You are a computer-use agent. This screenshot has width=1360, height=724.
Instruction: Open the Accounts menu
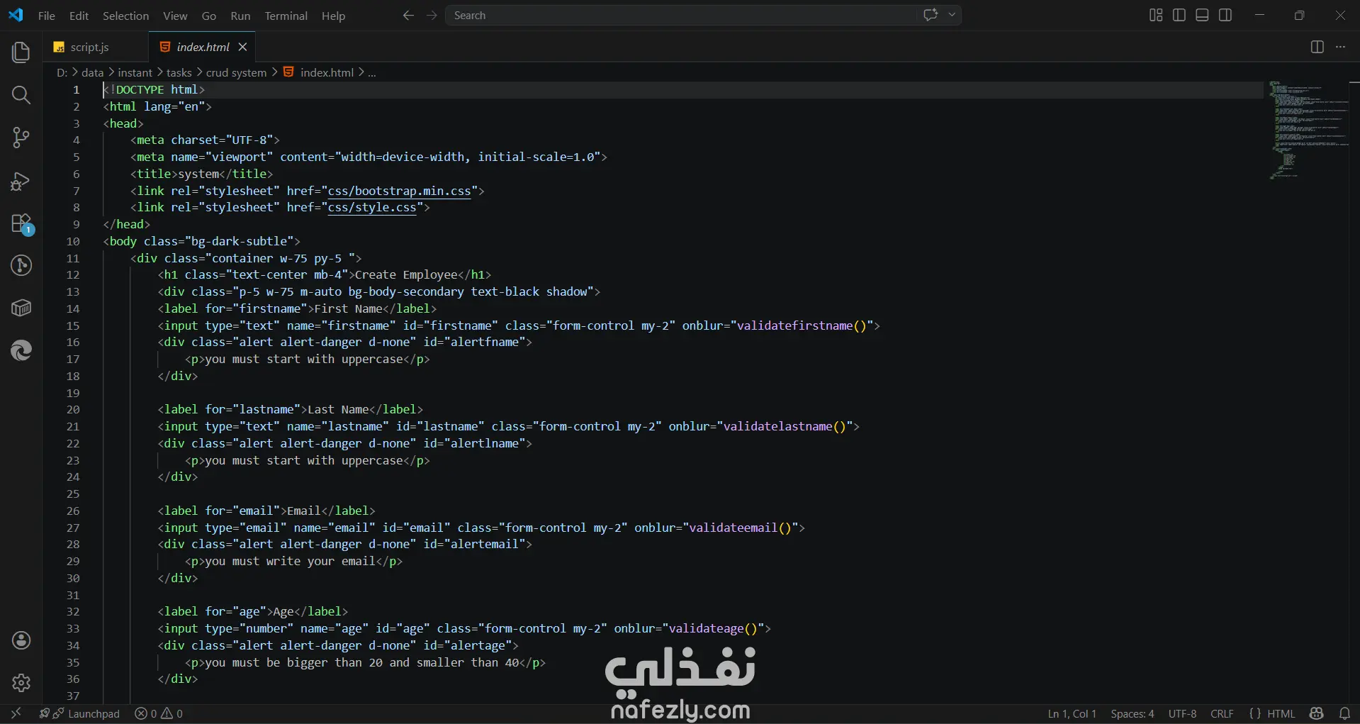21,640
